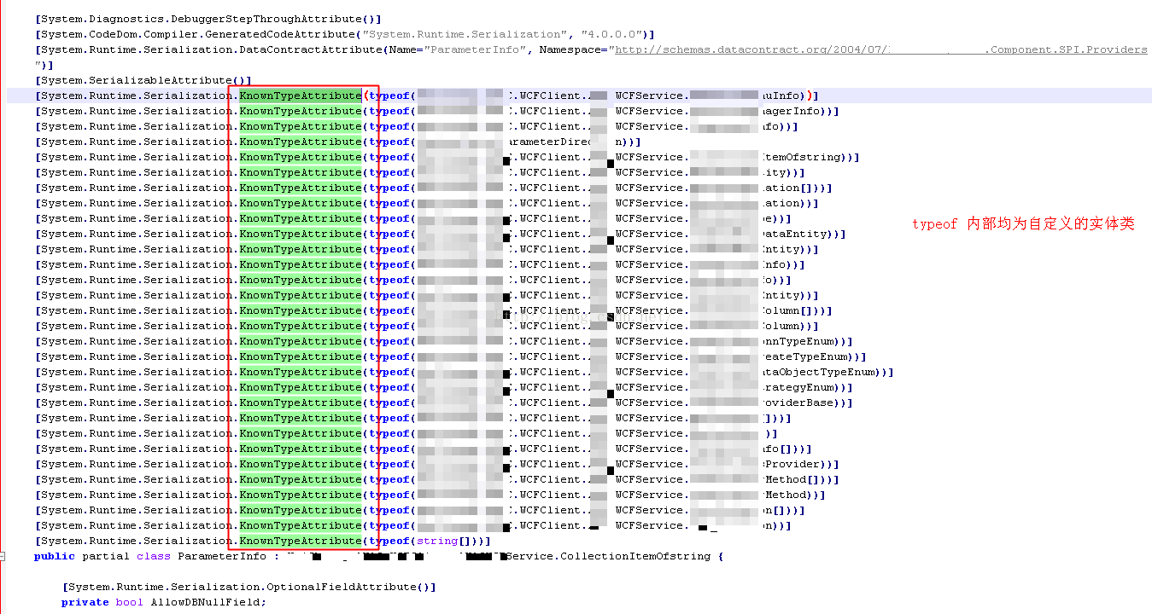1152x614 pixels.
Task: Click the line ending with agerInfo))]
Action: (437, 111)
